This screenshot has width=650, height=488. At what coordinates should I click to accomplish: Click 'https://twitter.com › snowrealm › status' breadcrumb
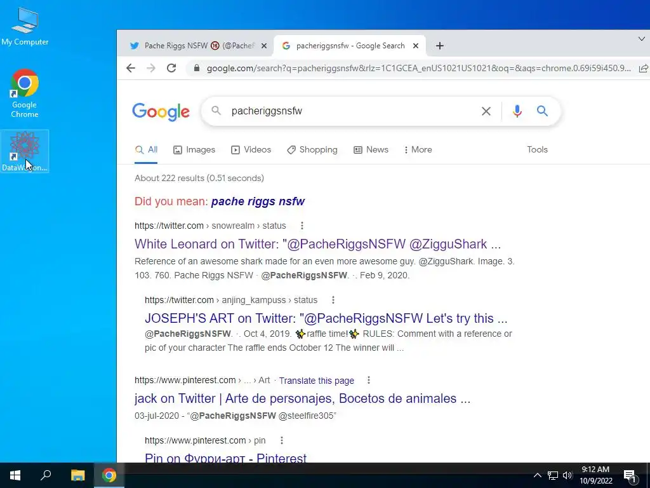pos(210,226)
